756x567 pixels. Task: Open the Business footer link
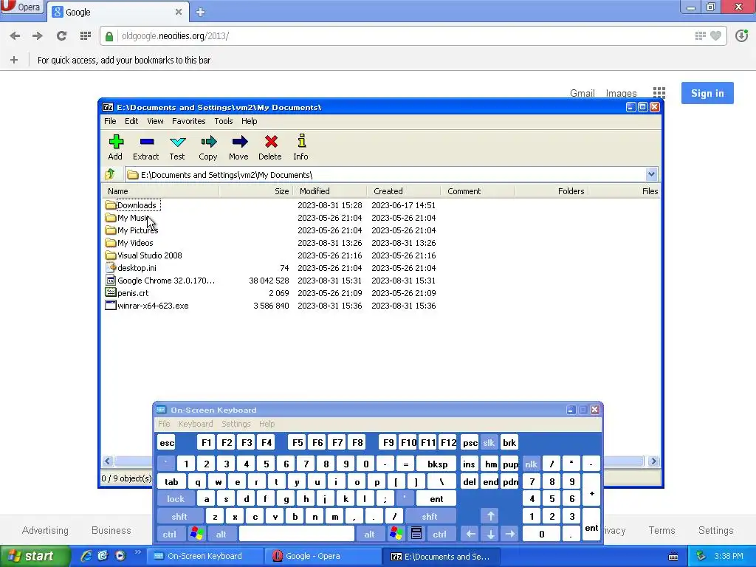point(111,530)
